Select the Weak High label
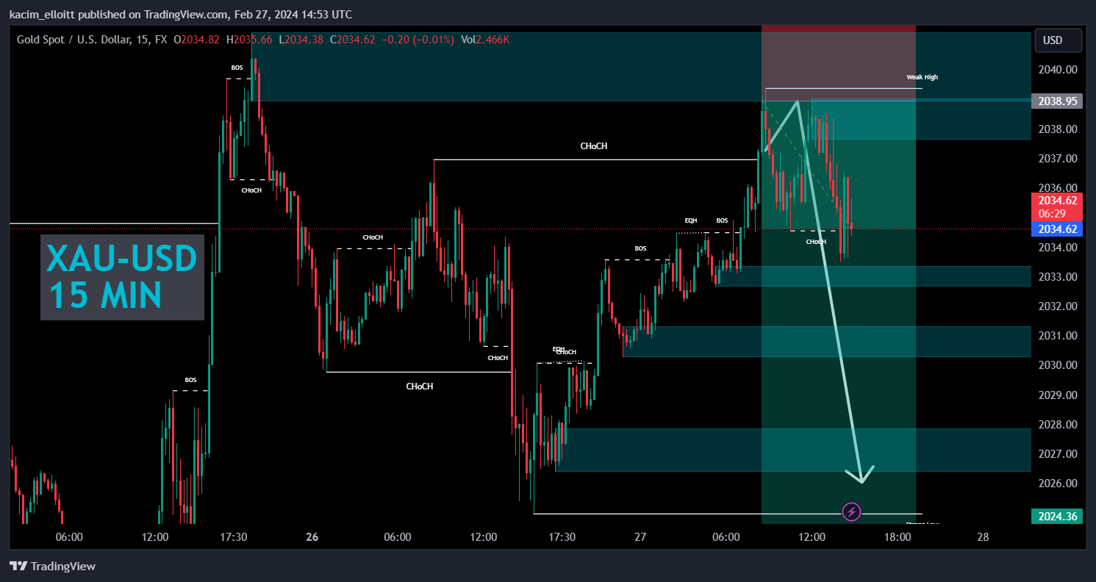Screen dimensions: 1096x582 [x=922, y=76]
